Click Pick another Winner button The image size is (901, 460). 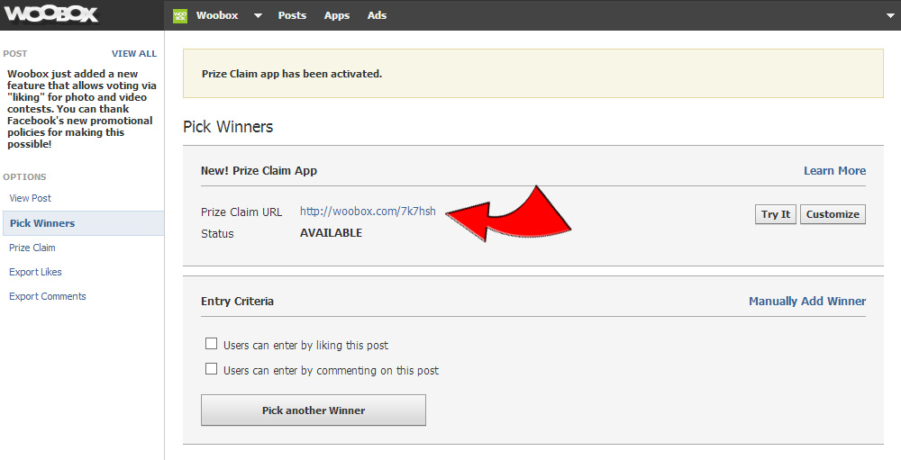[314, 410]
